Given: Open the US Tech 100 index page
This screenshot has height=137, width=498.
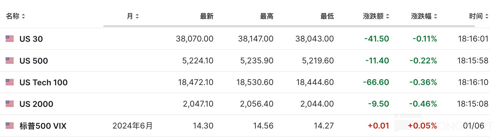Looking at the screenshot, I should coord(43,82).
